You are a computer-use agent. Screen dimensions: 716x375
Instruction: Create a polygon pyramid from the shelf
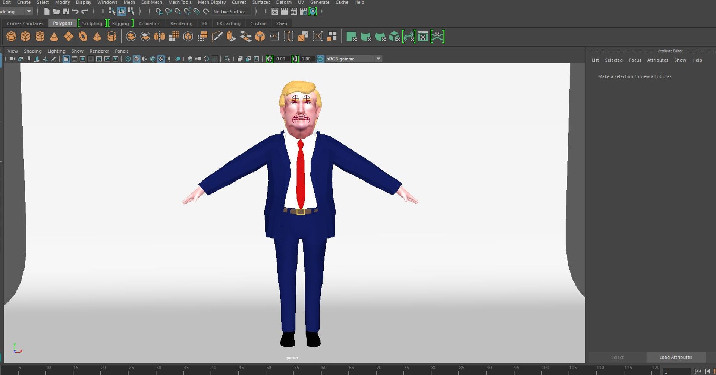97,37
